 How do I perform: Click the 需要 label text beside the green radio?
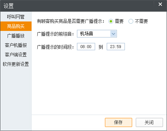tap(119, 21)
